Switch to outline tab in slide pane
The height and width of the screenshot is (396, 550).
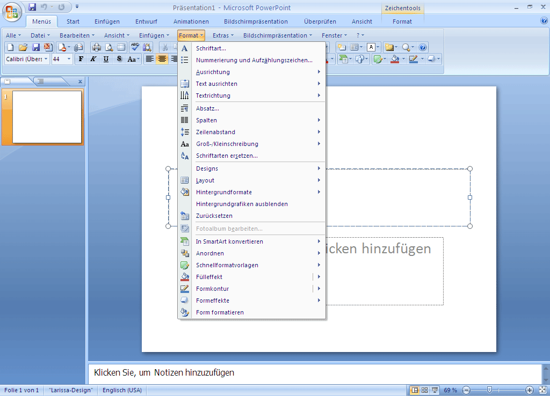click(x=41, y=82)
